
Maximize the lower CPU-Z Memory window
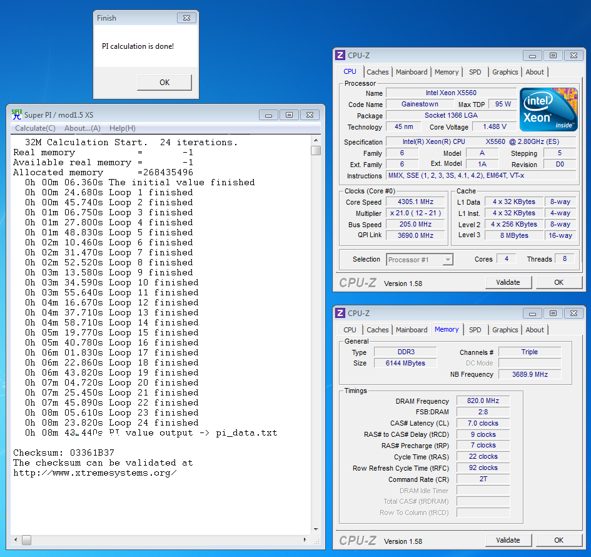click(x=553, y=314)
